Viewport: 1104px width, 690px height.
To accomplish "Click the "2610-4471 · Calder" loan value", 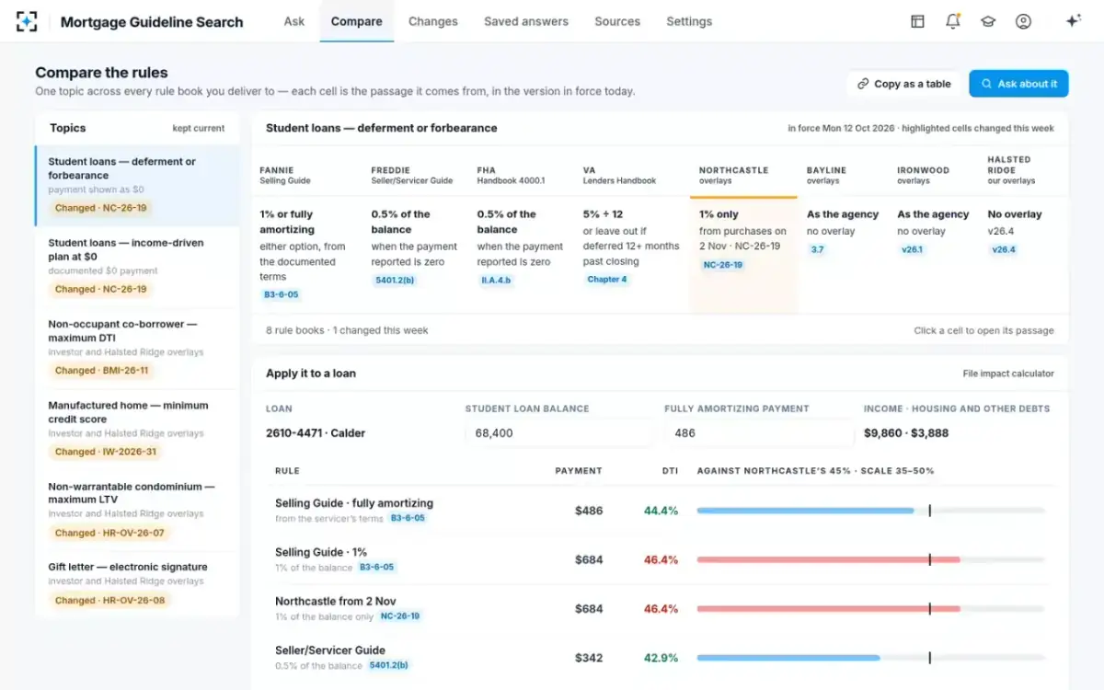I will pyautogui.click(x=316, y=433).
